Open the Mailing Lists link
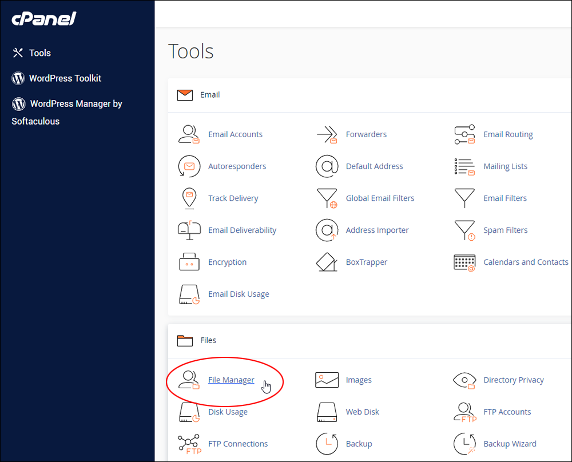This screenshot has width=572, height=462. tap(505, 166)
